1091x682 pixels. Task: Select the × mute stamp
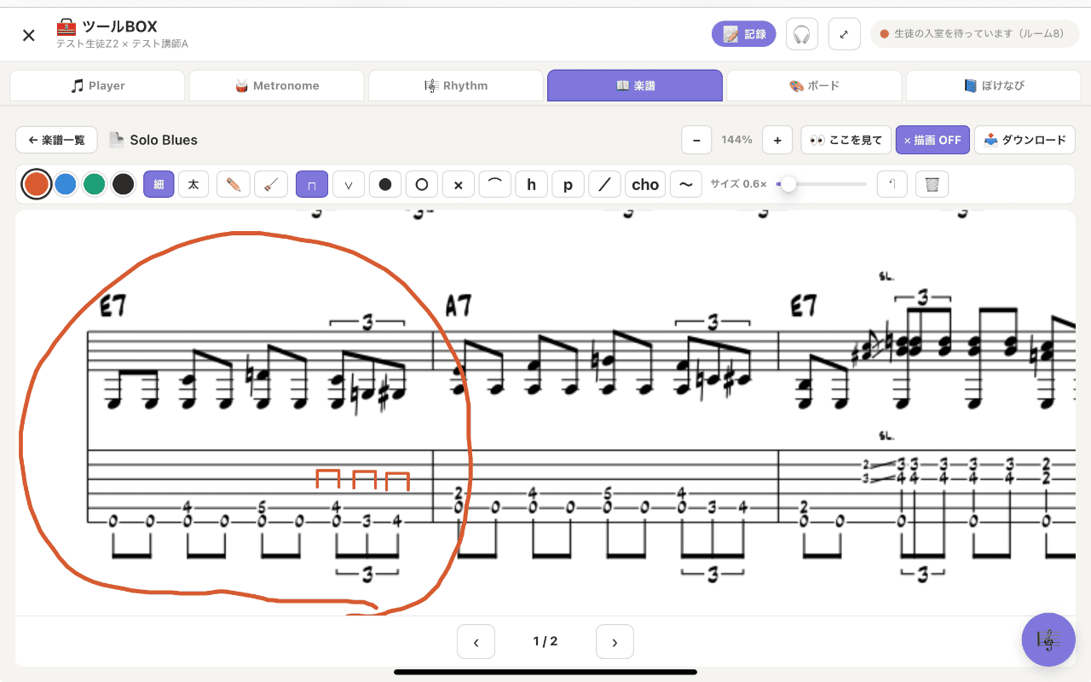point(458,184)
